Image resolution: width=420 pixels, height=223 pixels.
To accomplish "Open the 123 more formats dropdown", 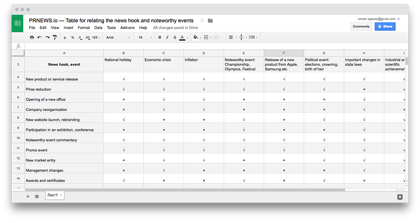I will [96, 38].
